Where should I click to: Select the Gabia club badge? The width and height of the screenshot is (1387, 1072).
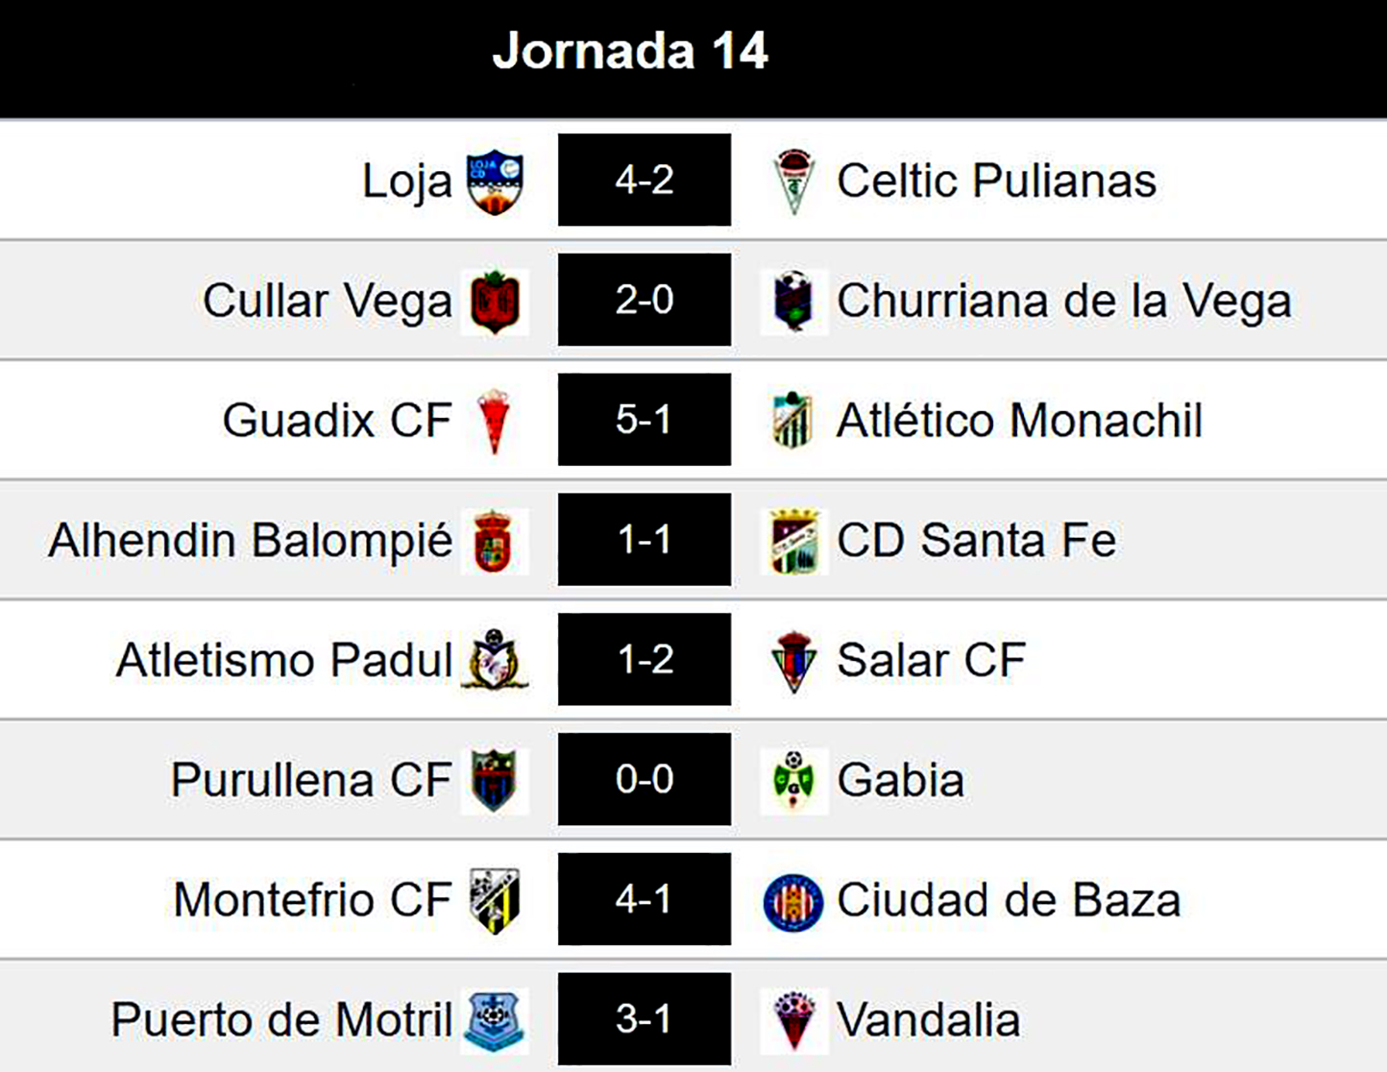coord(793,781)
